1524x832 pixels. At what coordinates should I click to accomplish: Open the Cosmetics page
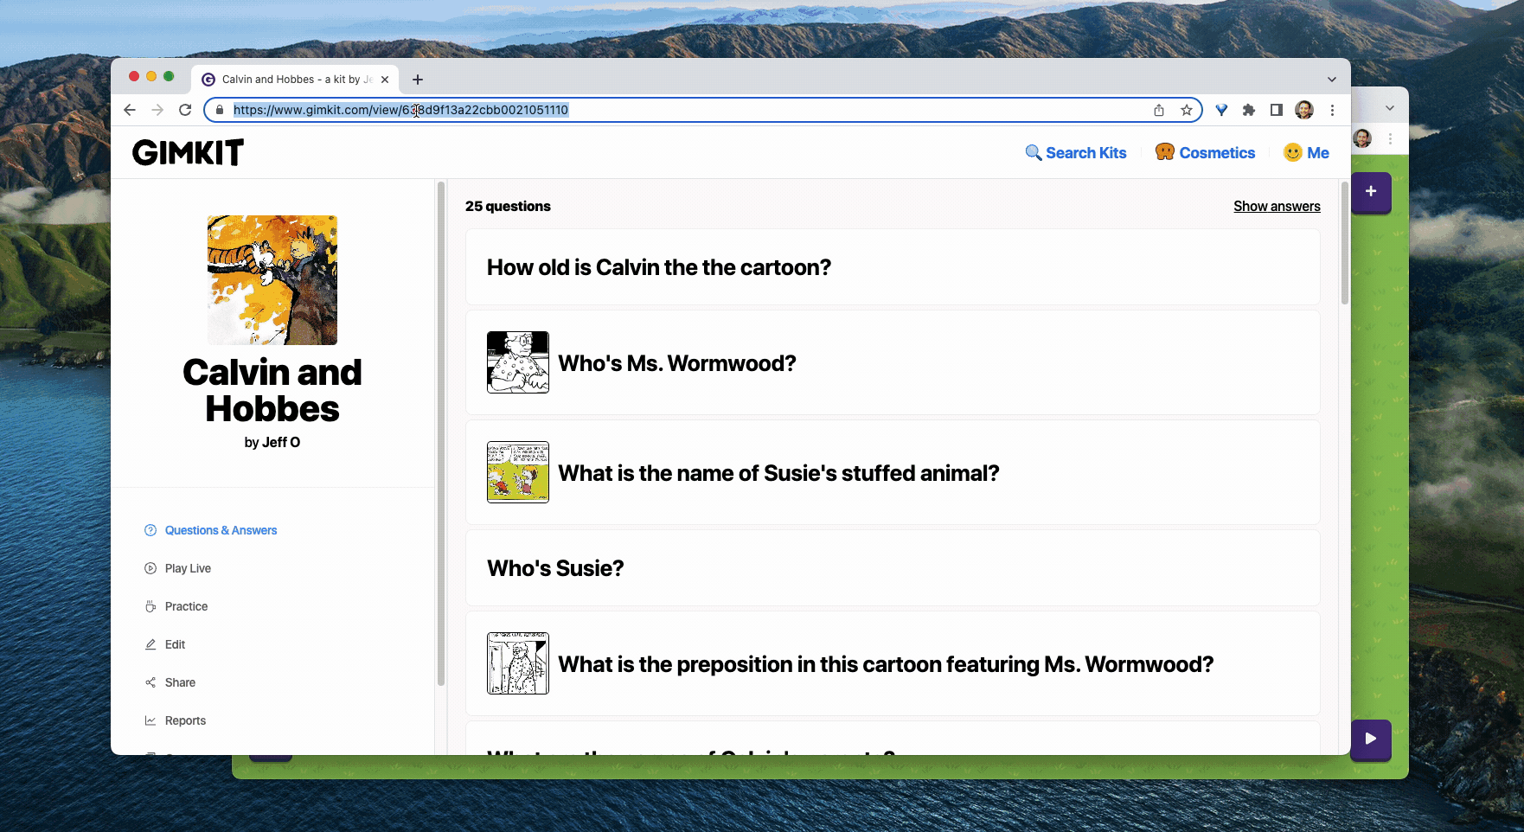1205,153
